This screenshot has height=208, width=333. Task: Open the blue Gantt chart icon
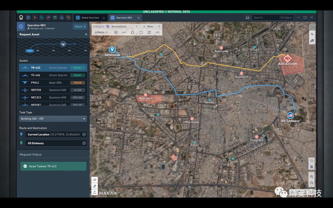point(62,18)
